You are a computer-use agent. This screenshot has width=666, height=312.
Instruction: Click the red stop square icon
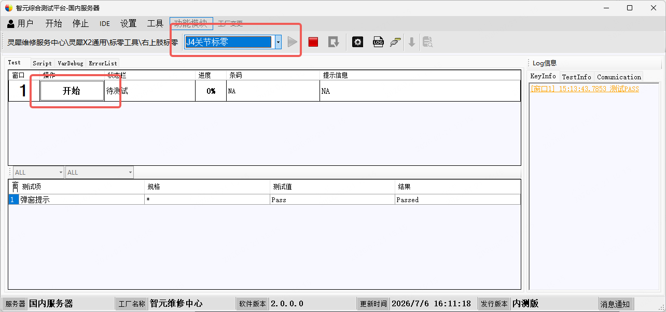coord(313,42)
